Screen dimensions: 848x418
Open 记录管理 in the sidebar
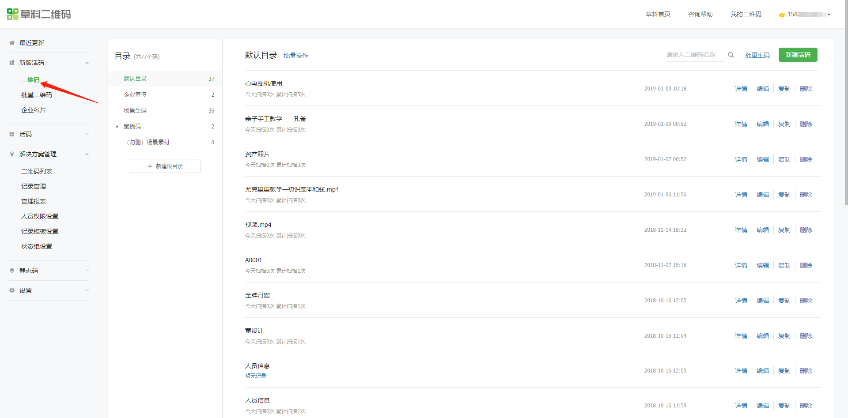pyautogui.click(x=34, y=186)
